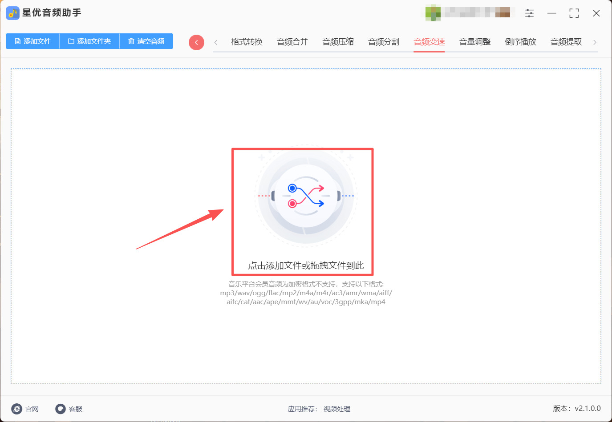Click the 星优音频助手 app logo
This screenshot has width=612, height=422.
12,13
